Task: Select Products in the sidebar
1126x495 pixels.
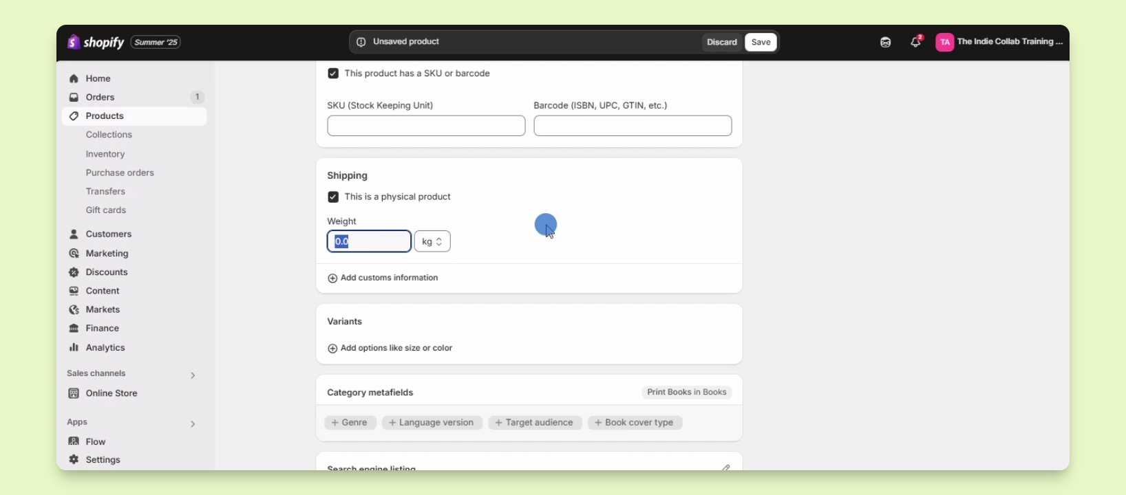Action: (134, 116)
